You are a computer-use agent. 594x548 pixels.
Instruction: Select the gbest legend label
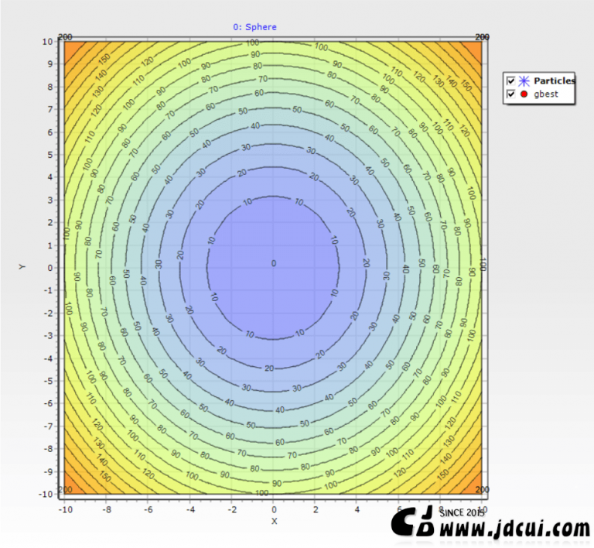pyautogui.click(x=545, y=94)
